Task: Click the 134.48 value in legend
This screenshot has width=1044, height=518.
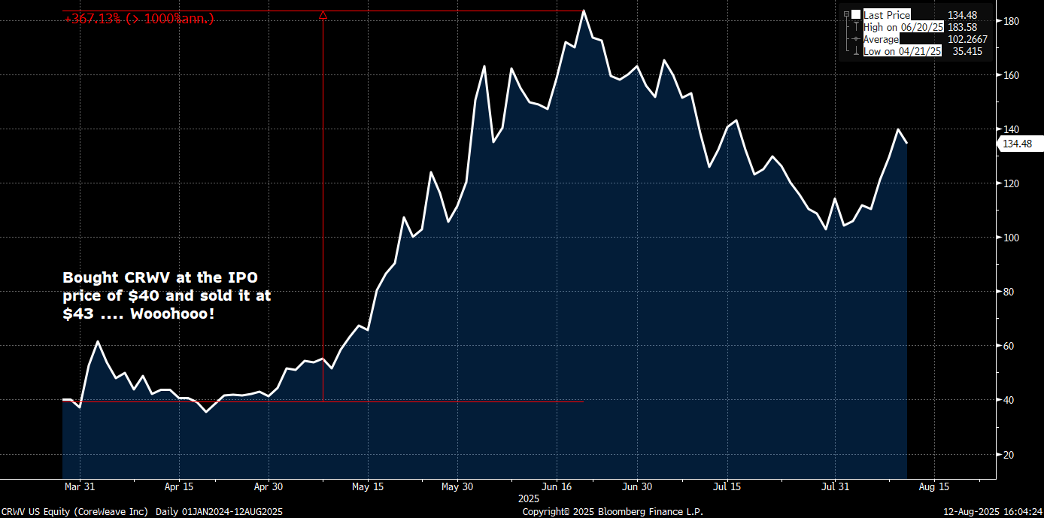Action: coord(963,15)
